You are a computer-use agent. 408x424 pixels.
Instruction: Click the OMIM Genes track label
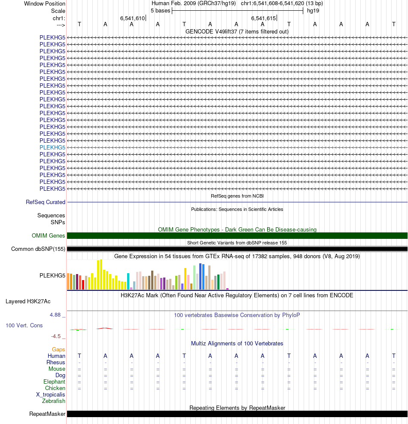49,235
